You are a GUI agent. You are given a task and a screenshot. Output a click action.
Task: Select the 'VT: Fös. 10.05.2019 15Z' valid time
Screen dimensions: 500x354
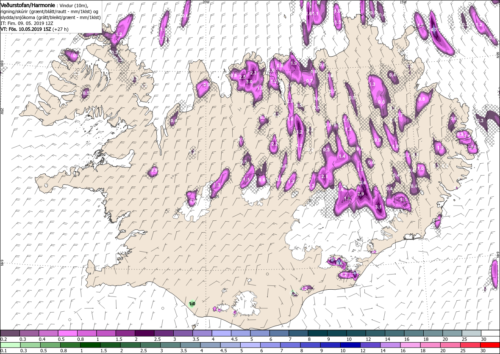pos(26,29)
